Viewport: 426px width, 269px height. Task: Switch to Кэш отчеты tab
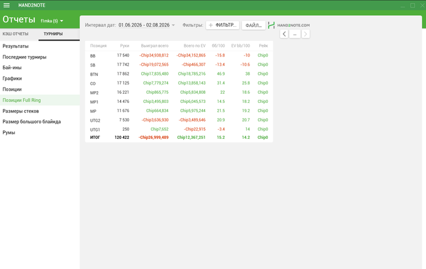[15, 33]
